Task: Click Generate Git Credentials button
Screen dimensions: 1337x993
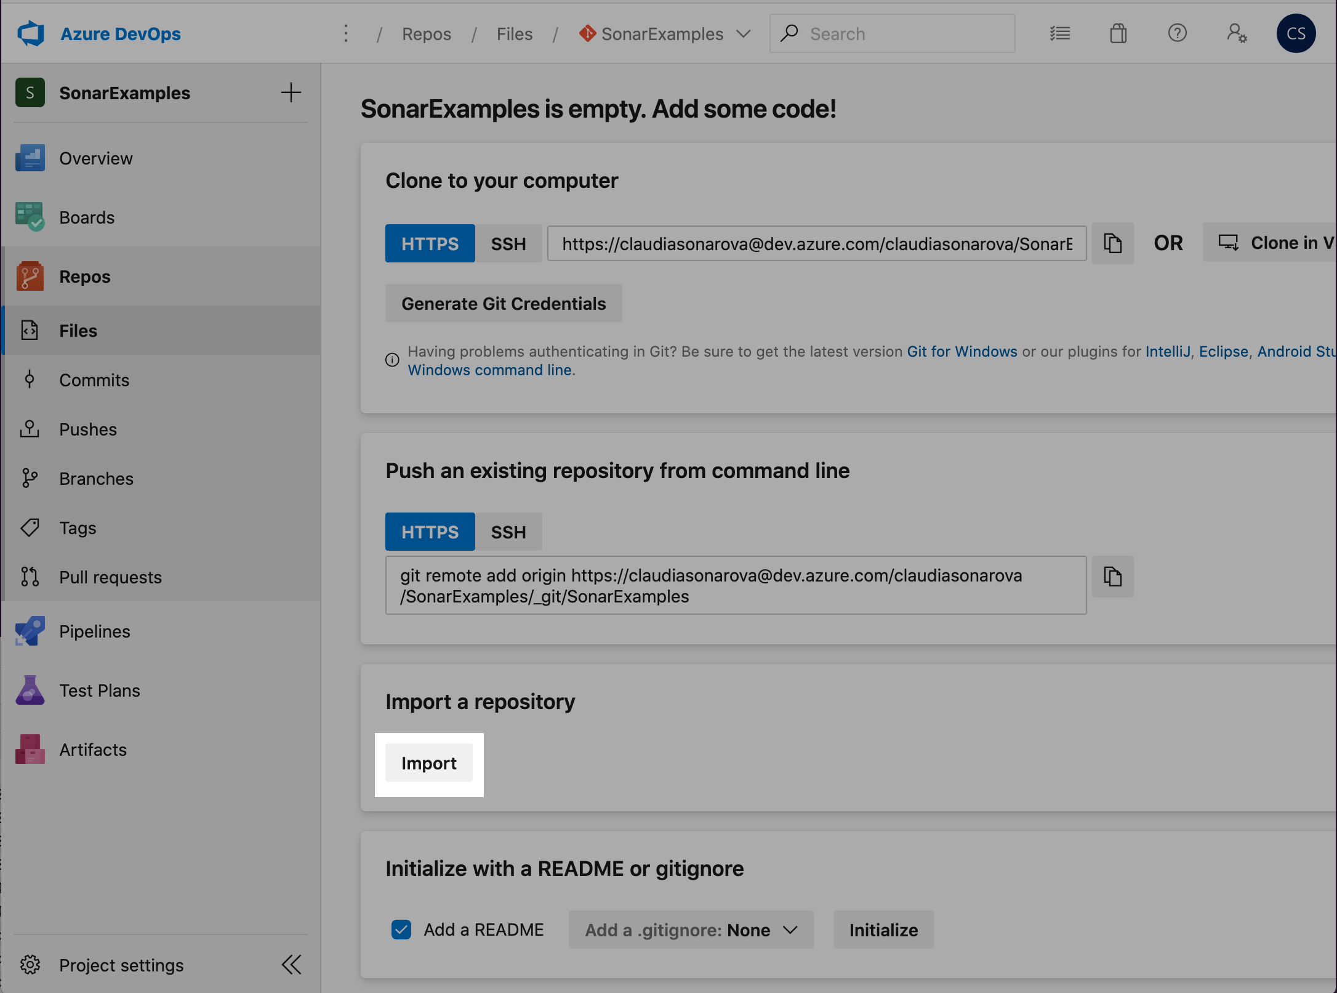Action: click(504, 303)
